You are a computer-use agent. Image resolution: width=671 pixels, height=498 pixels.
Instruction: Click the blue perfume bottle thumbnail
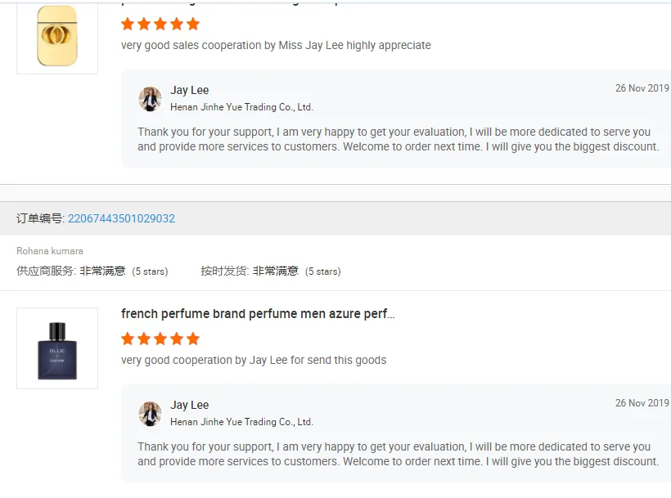coord(57,348)
